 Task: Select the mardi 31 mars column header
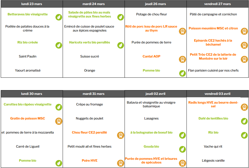coord(93,94)
